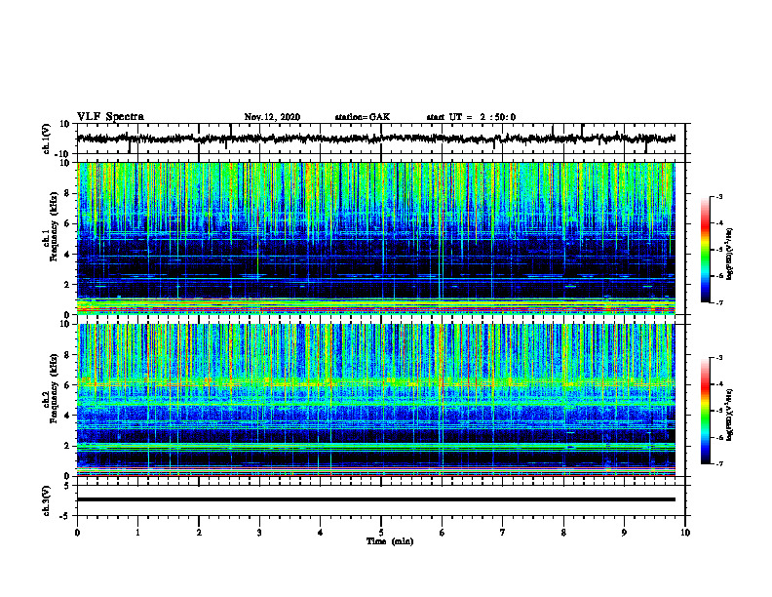This screenshot has width=772, height=597.
Task: Click the 'VLF Spectra' title text
Action: [x=110, y=117]
